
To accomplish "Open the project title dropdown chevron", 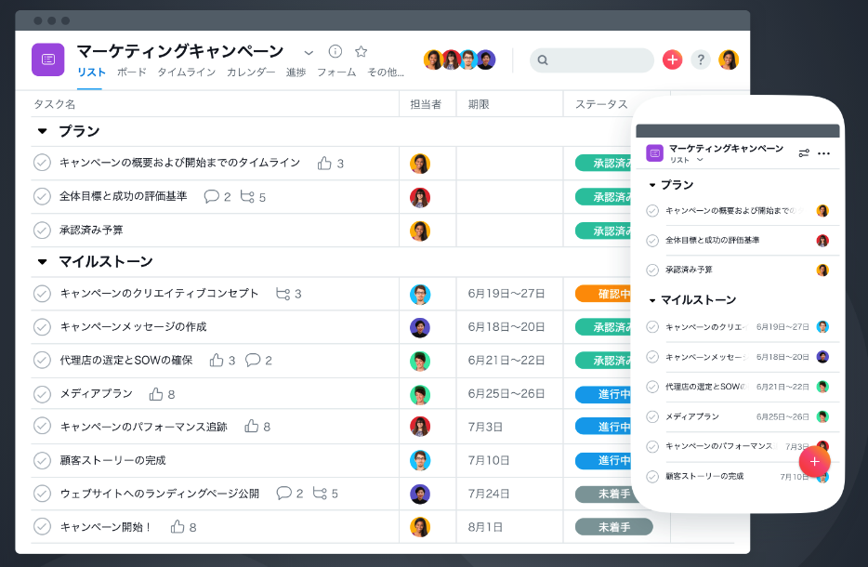I will 309,52.
